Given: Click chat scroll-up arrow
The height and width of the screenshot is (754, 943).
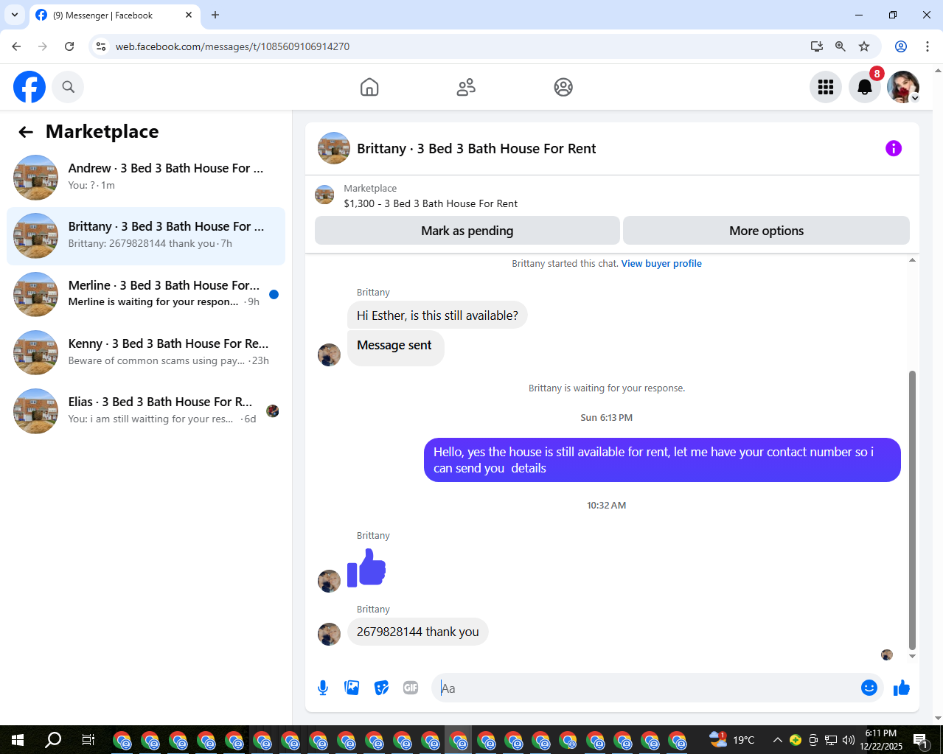Looking at the screenshot, I should pos(912,260).
